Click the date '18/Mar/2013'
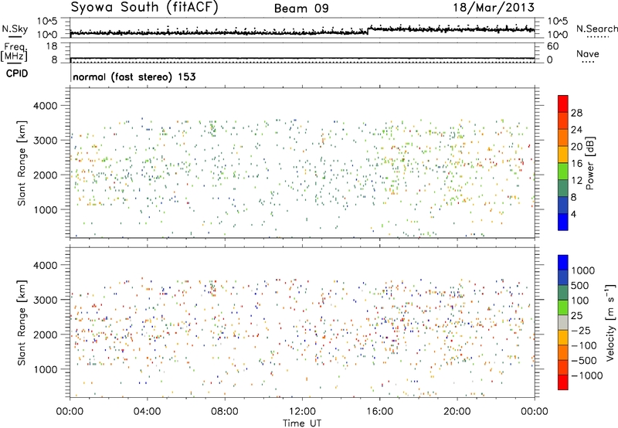The width and height of the screenshot is (618, 428). 494,7
